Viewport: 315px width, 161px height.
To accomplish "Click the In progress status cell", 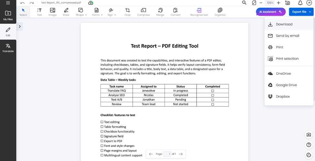I will tap(180, 91).
